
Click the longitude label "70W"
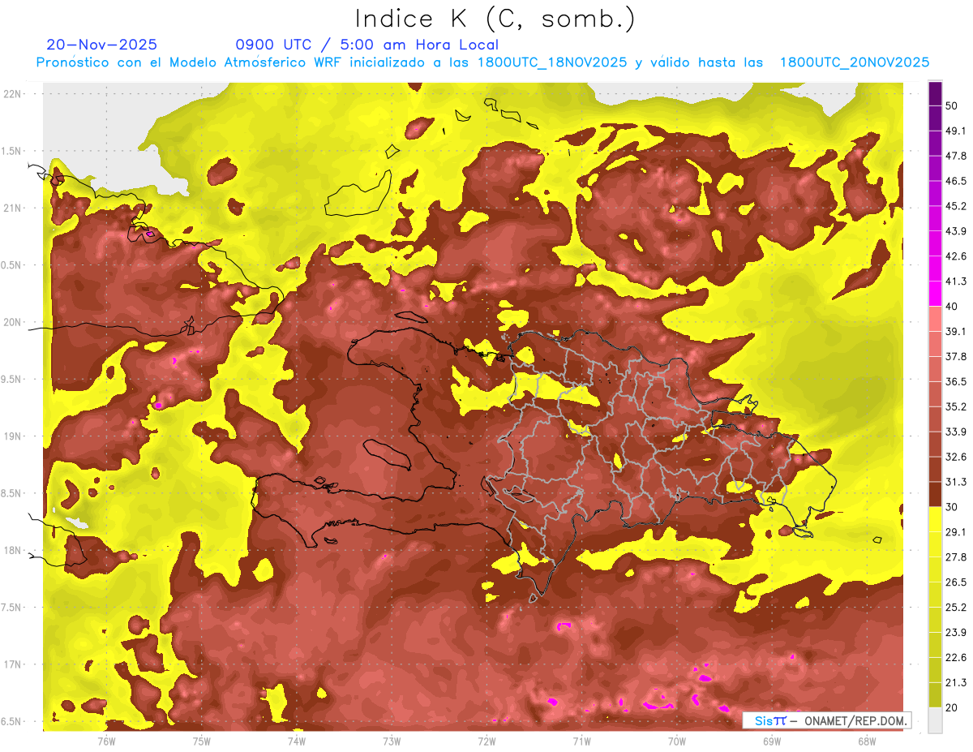click(x=677, y=741)
